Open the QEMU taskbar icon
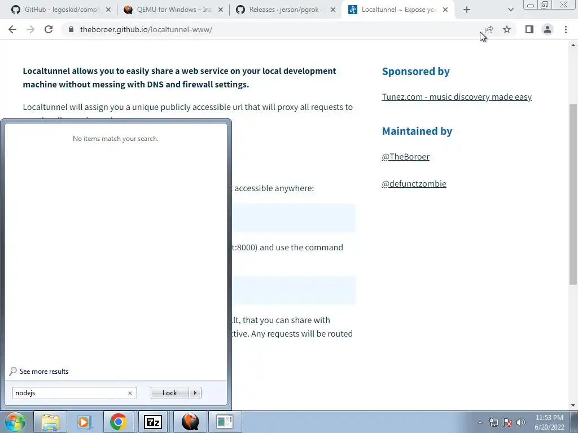 pyautogui.click(x=190, y=422)
